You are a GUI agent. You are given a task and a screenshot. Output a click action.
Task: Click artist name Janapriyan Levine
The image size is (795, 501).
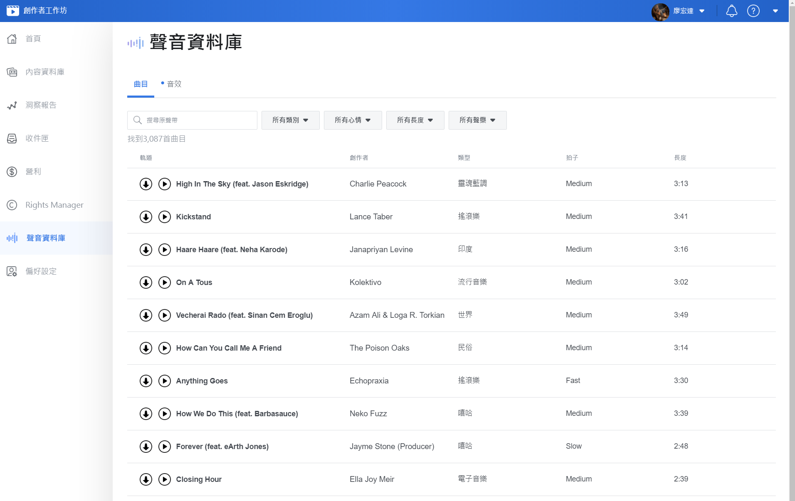[381, 249]
